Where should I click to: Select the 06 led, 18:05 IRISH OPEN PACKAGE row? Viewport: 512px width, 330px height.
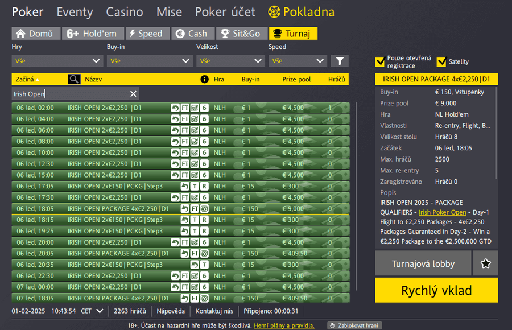(x=180, y=208)
